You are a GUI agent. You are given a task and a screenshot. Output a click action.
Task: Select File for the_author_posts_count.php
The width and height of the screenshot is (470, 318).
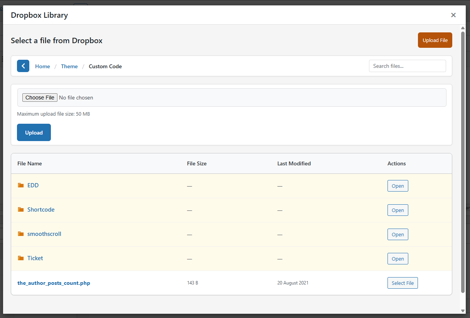403,283
